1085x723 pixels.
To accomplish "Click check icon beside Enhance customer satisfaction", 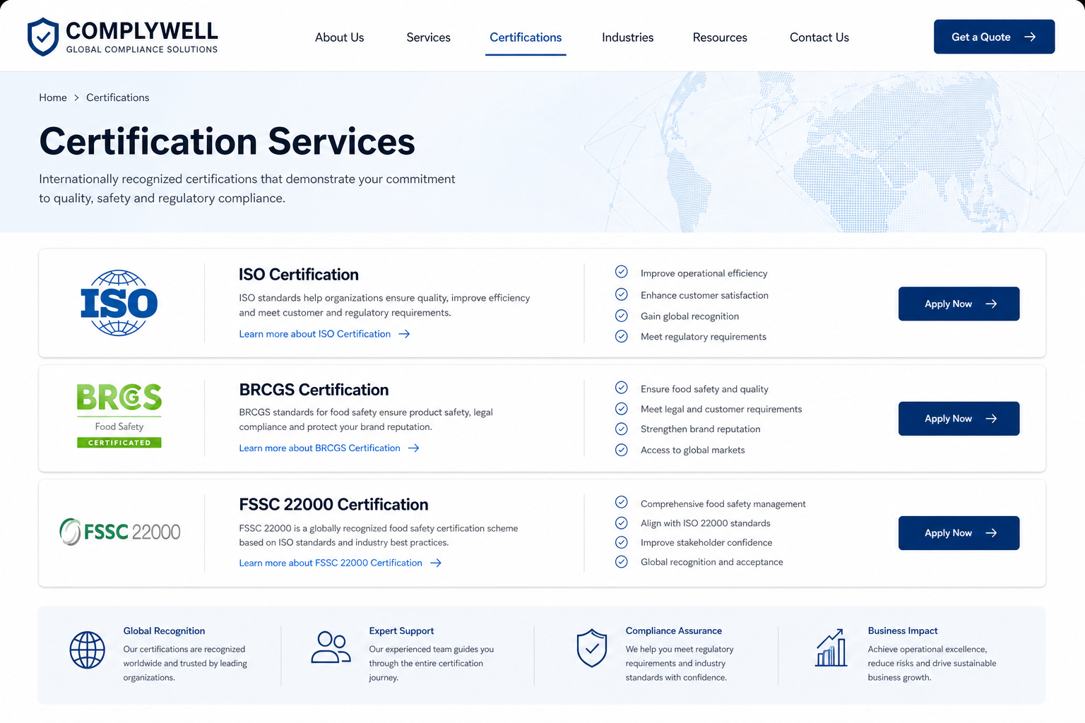I will tap(622, 294).
